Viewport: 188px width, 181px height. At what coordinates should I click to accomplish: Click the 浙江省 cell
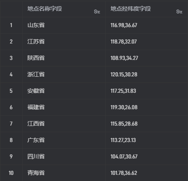tap(64, 74)
